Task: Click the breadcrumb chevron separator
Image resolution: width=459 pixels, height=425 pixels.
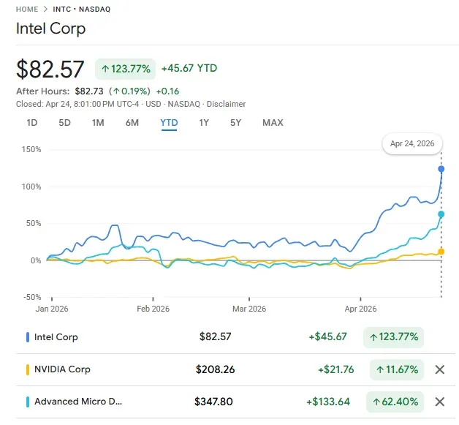Action: tap(45, 9)
